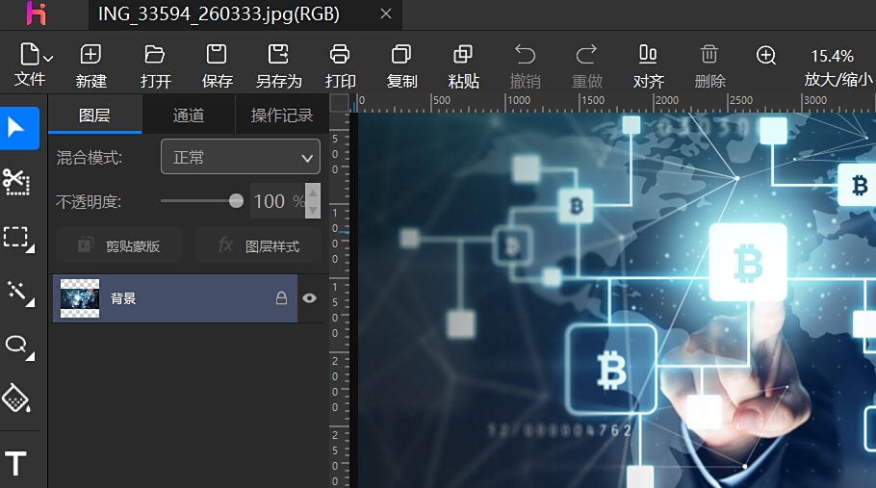The height and width of the screenshot is (488, 876).
Task: Click the 对齐 align icon
Action: click(648, 55)
